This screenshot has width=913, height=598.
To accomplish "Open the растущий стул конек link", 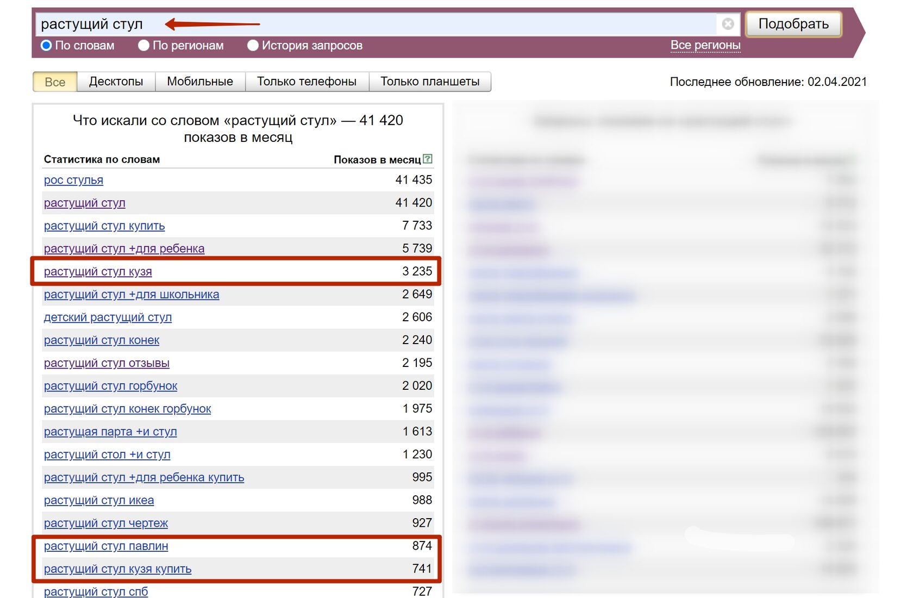I will [x=102, y=340].
